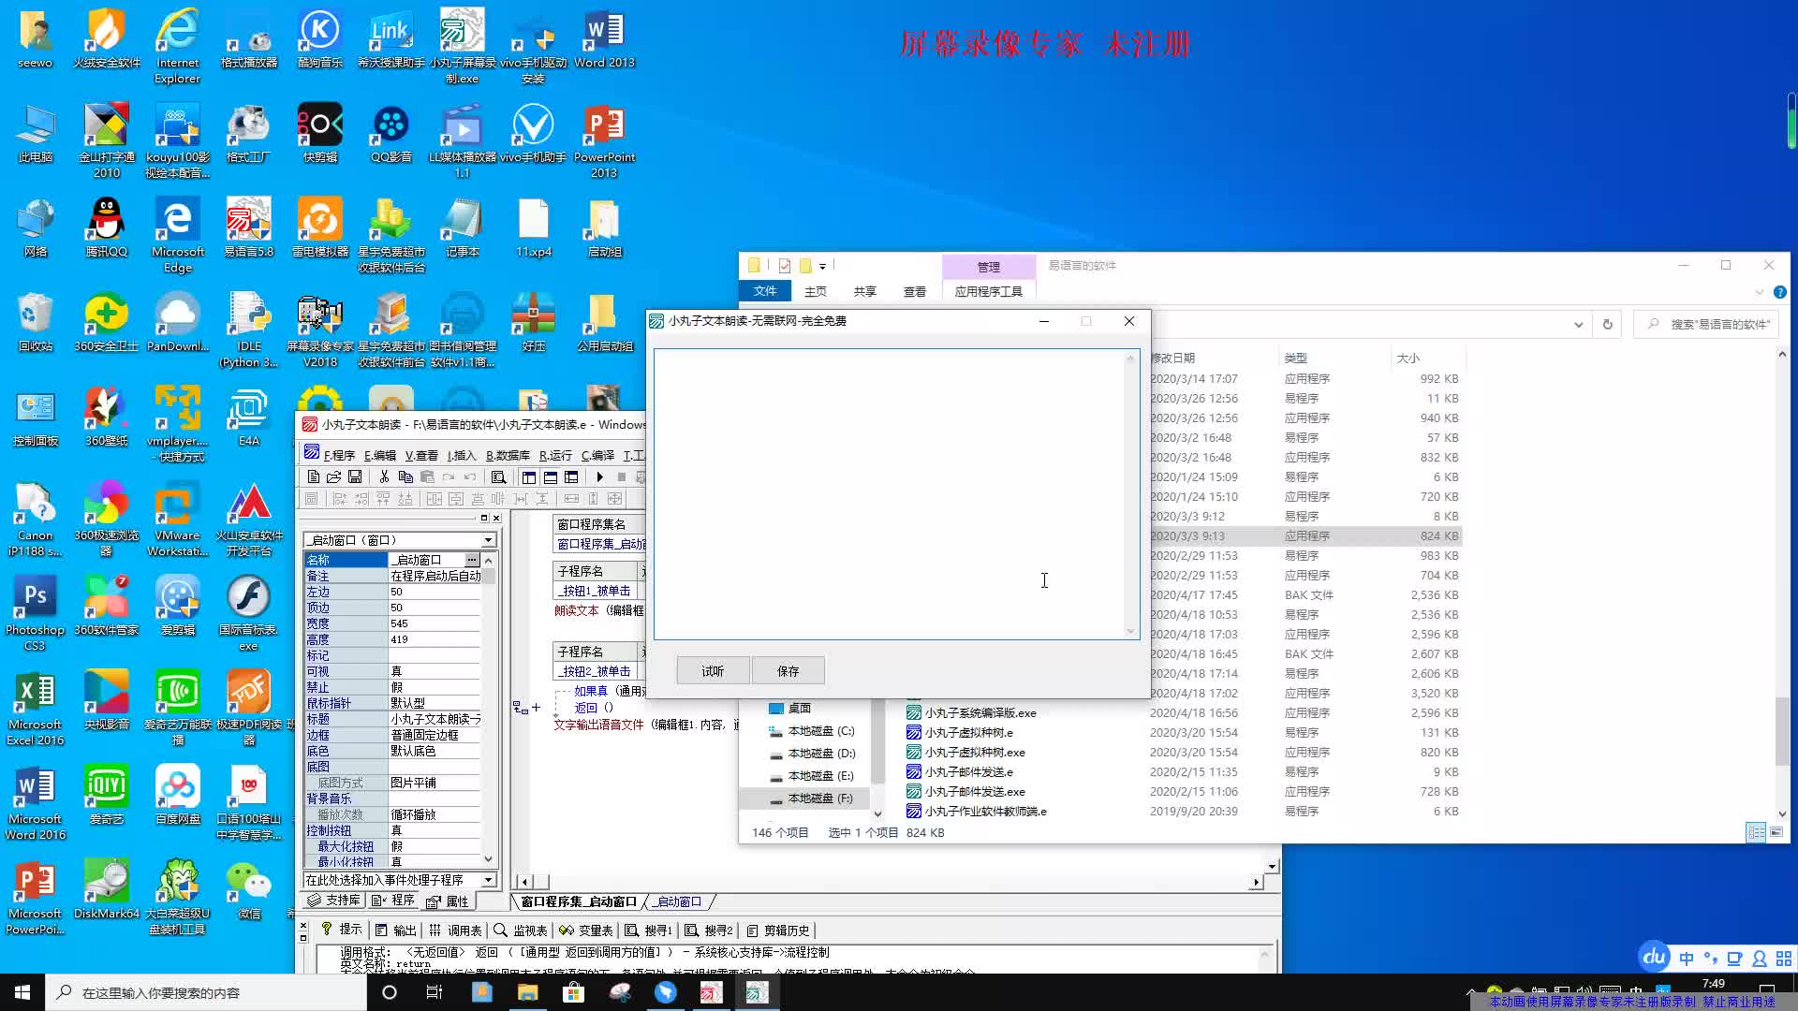Image resolution: width=1798 pixels, height=1011 pixels.
Task: Click the 宽度 value 545 in properties
Action: click(x=435, y=623)
